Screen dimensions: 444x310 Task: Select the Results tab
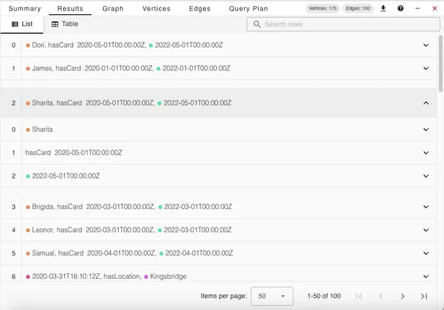(x=70, y=9)
